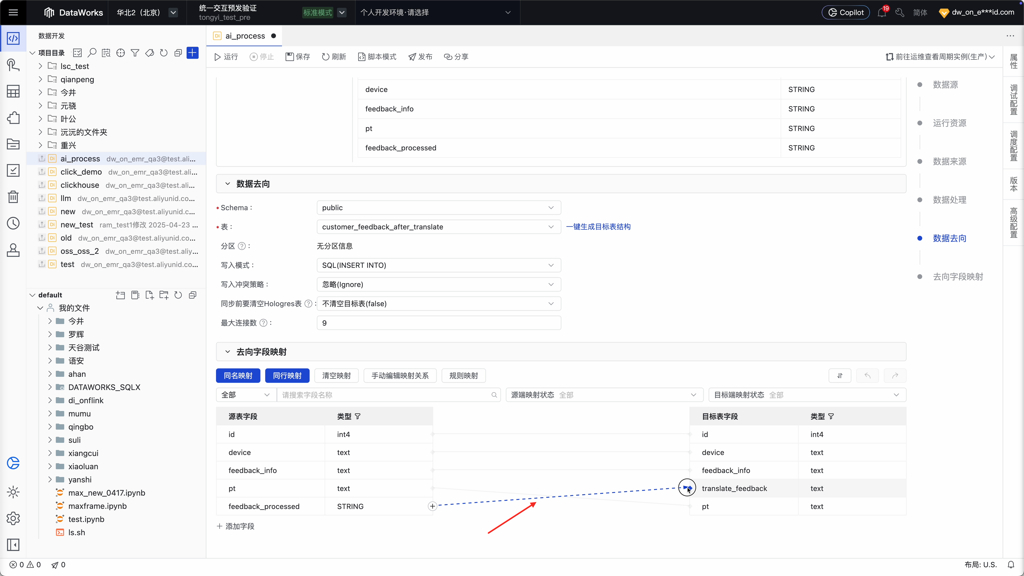Toggle the 同名映射 mapping button
This screenshot has width=1024, height=576.
[x=238, y=376]
